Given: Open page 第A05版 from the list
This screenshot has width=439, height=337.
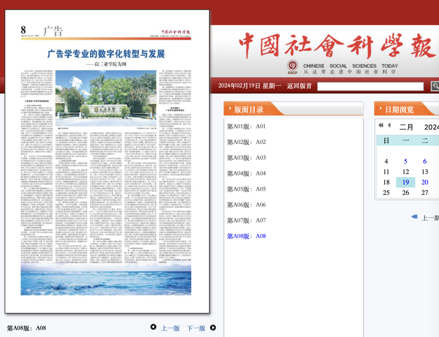Looking at the screenshot, I should tap(246, 189).
